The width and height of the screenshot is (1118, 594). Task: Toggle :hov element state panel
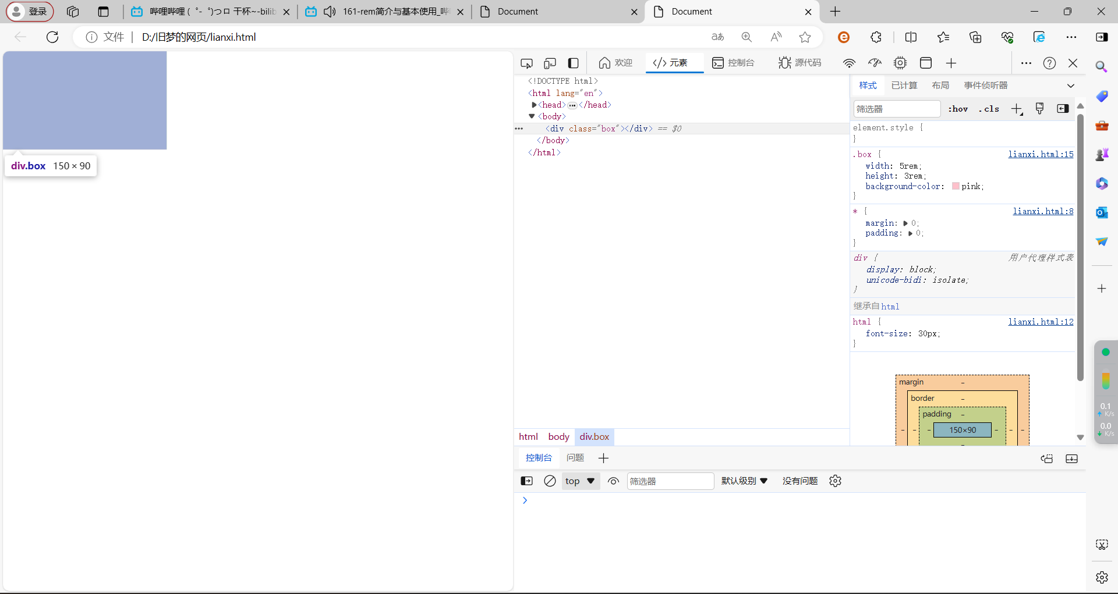pos(958,109)
